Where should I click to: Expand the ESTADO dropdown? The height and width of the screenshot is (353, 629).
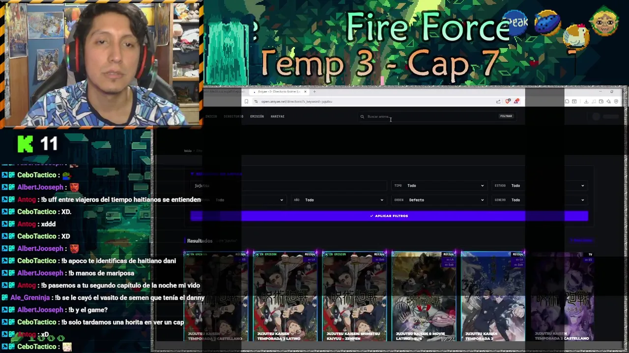click(x=540, y=186)
